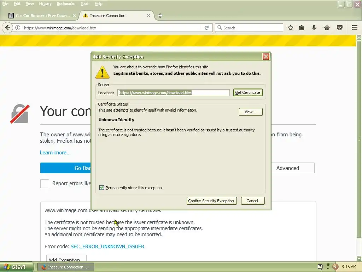The width and height of the screenshot is (362, 272).
Task: Close the Coc Coc Browser tab
Action: pyautogui.click(x=74, y=16)
